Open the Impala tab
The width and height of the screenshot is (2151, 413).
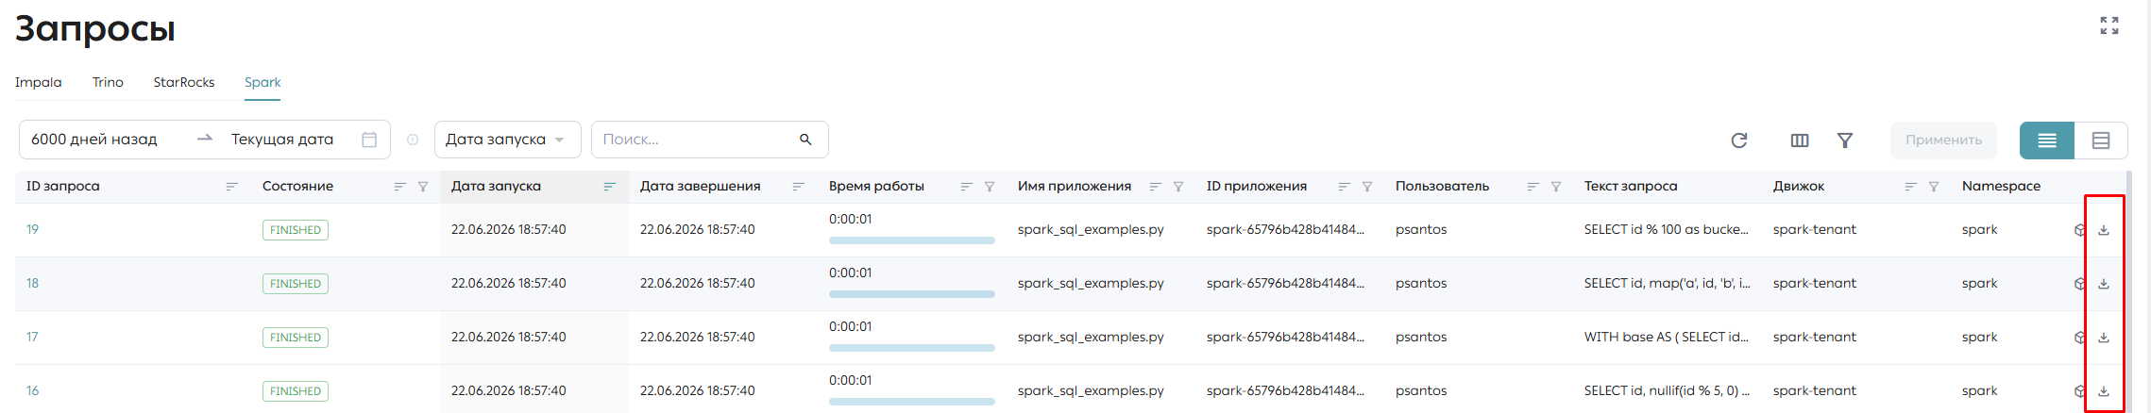39,82
